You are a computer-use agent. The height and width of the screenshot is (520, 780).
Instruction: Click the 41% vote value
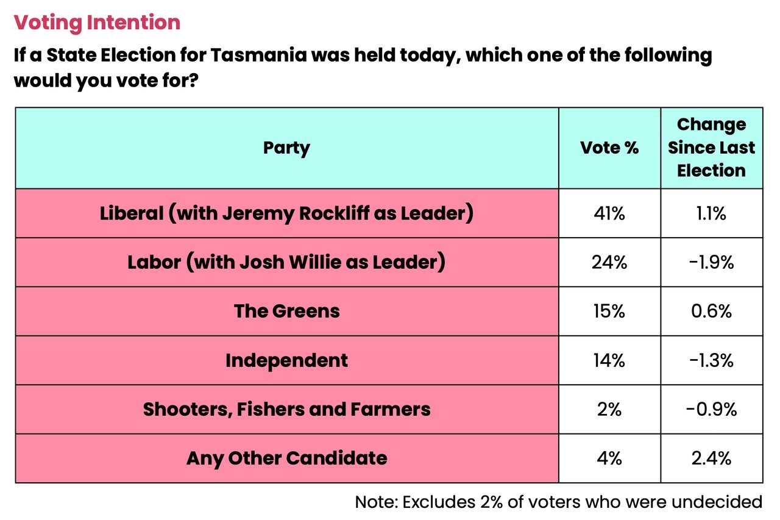point(609,213)
